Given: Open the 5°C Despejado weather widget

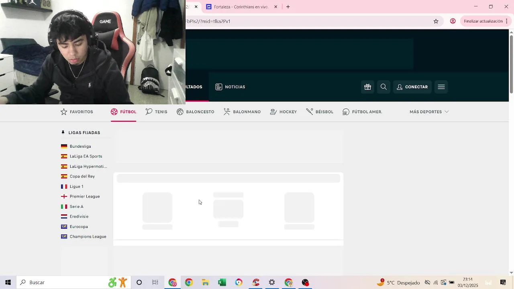Looking at the screenshot, I should tap(398, 283).
